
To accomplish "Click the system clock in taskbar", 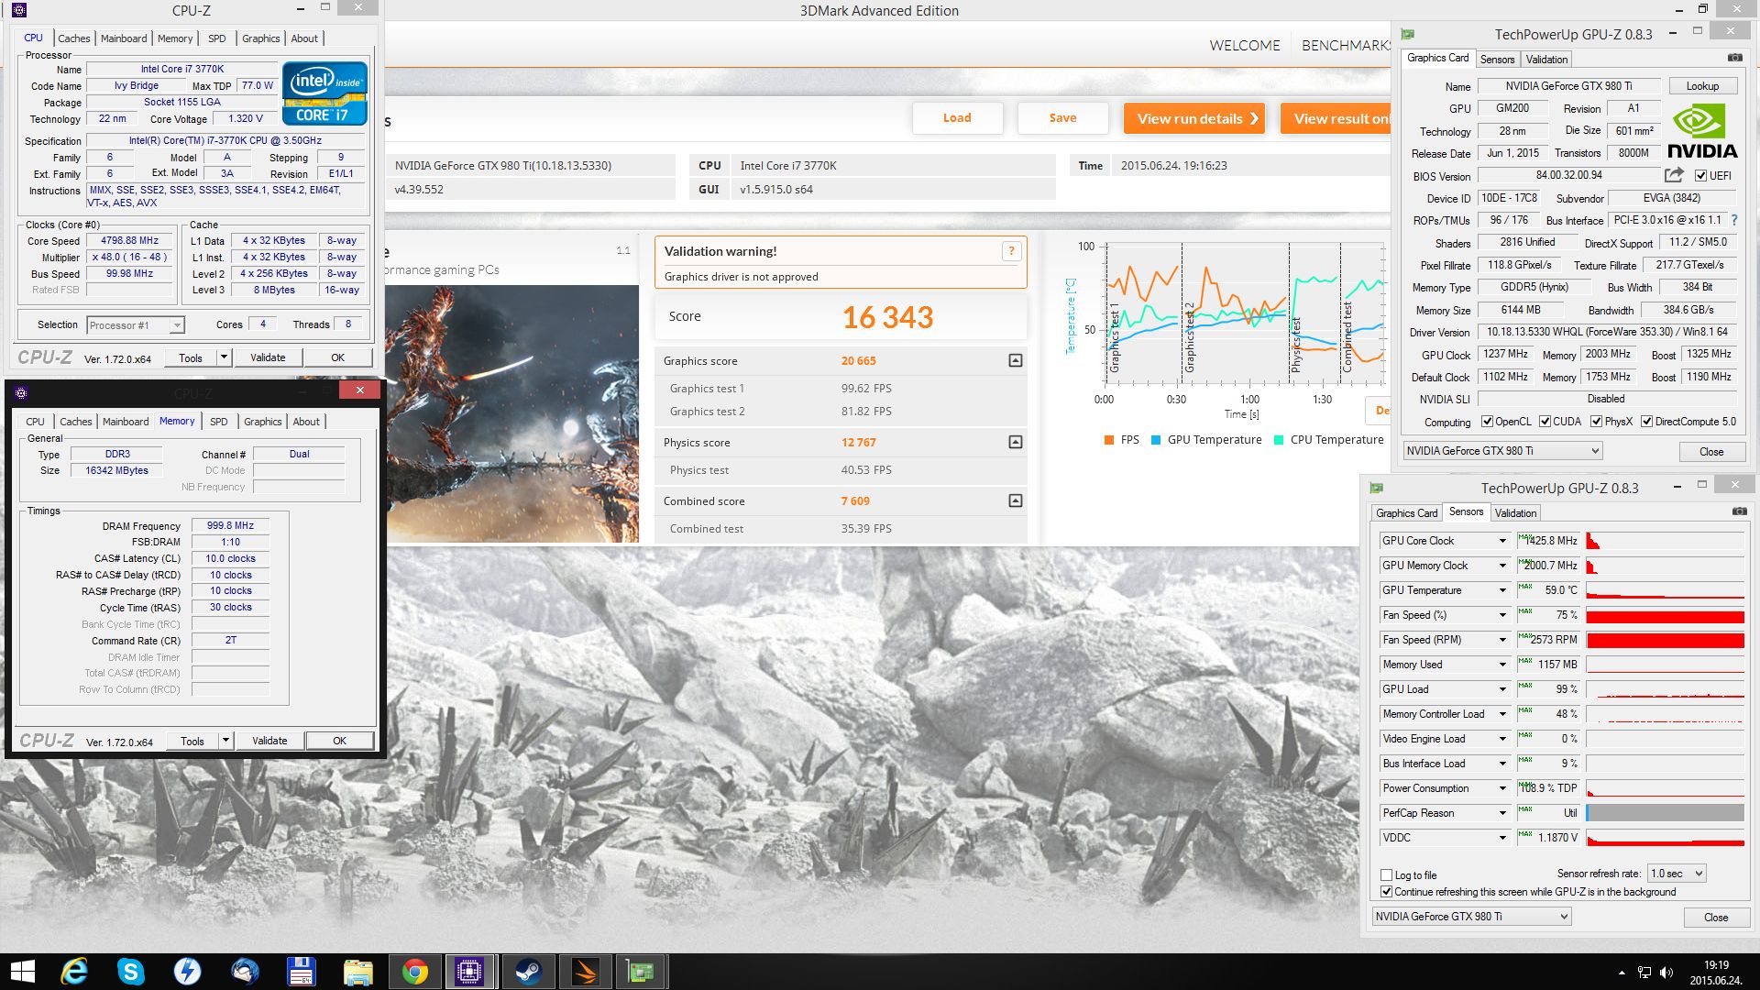I will point(1716,973).
